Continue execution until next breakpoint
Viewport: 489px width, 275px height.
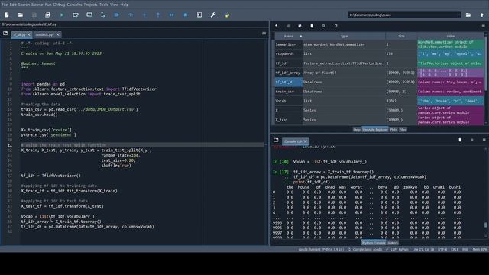pyautogui.click(x=171, y=15)
